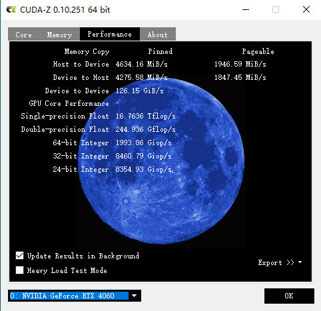Click the disabled maximize window icon

[x=276, y=9]
